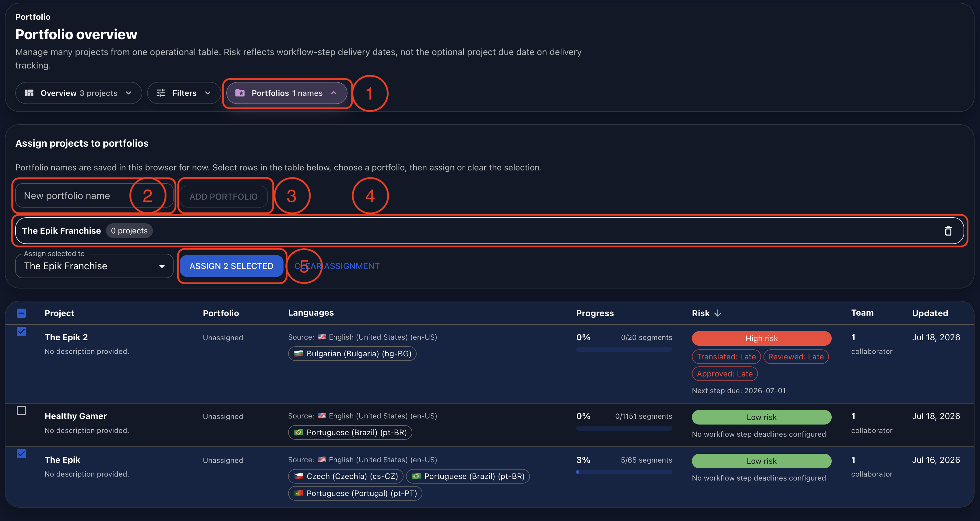
Task: Click the Overview grid icon
Action: coord(29,93)
